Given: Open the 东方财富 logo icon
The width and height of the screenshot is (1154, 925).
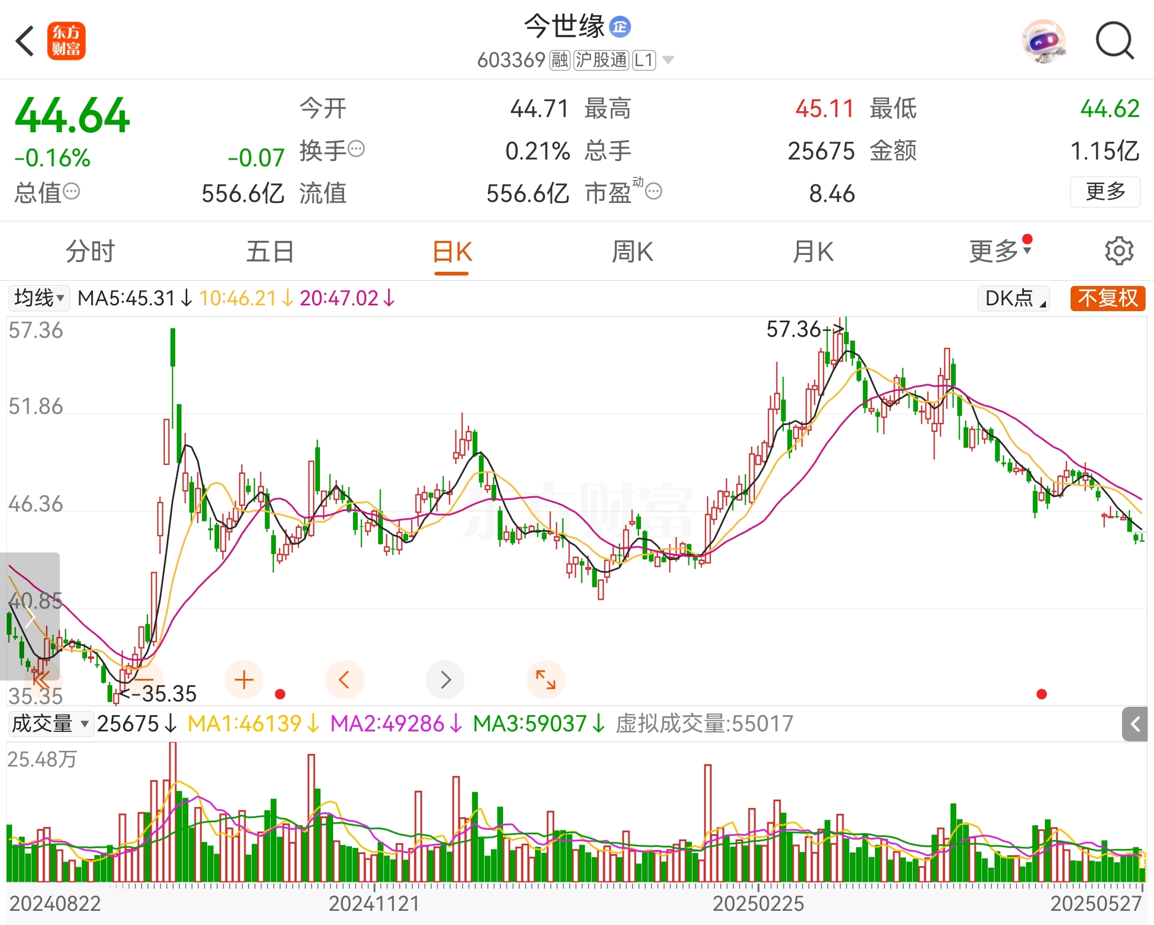Looking at the screenshot, I should pos(66,41).
